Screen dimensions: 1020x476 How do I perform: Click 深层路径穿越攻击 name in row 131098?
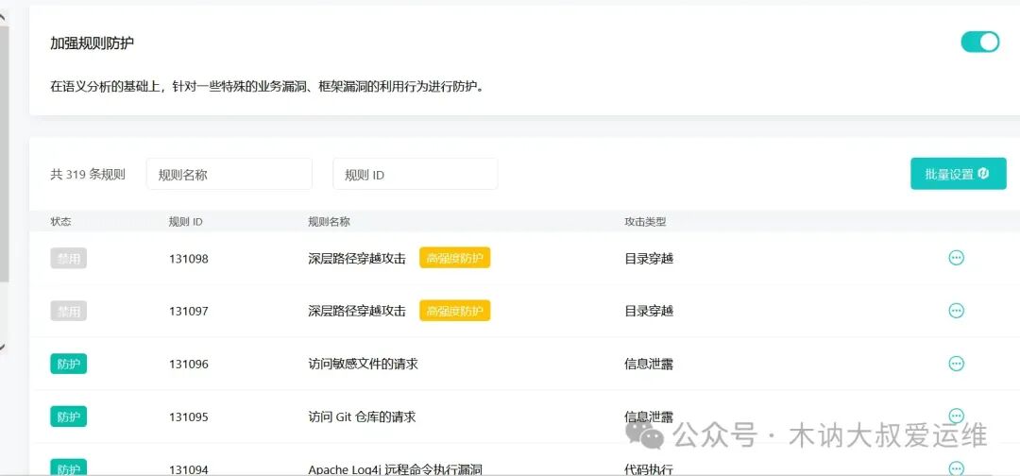pos(356,259)
